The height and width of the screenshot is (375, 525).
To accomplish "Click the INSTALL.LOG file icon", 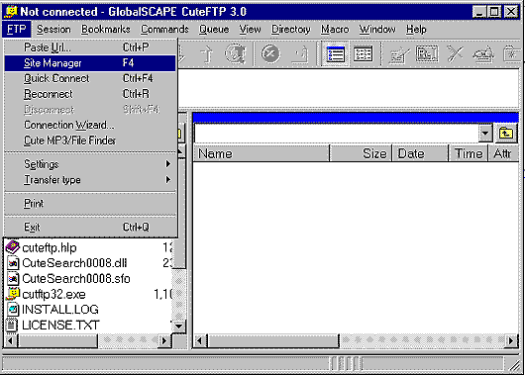I will point(13,310).
